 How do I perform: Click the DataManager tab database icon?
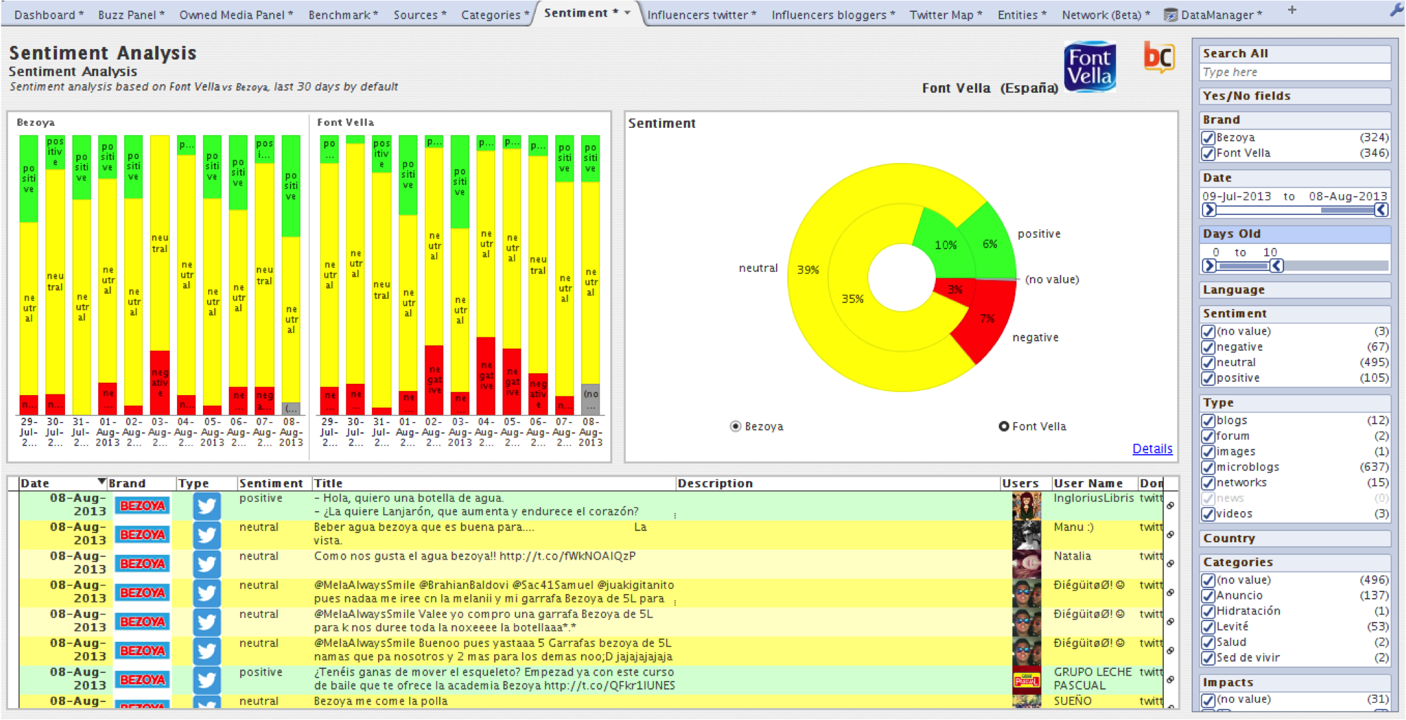(1171, 15)
